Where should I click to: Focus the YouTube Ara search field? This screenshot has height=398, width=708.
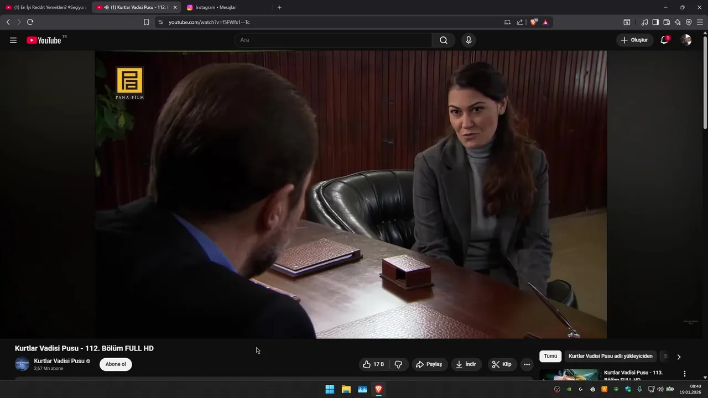333,40
